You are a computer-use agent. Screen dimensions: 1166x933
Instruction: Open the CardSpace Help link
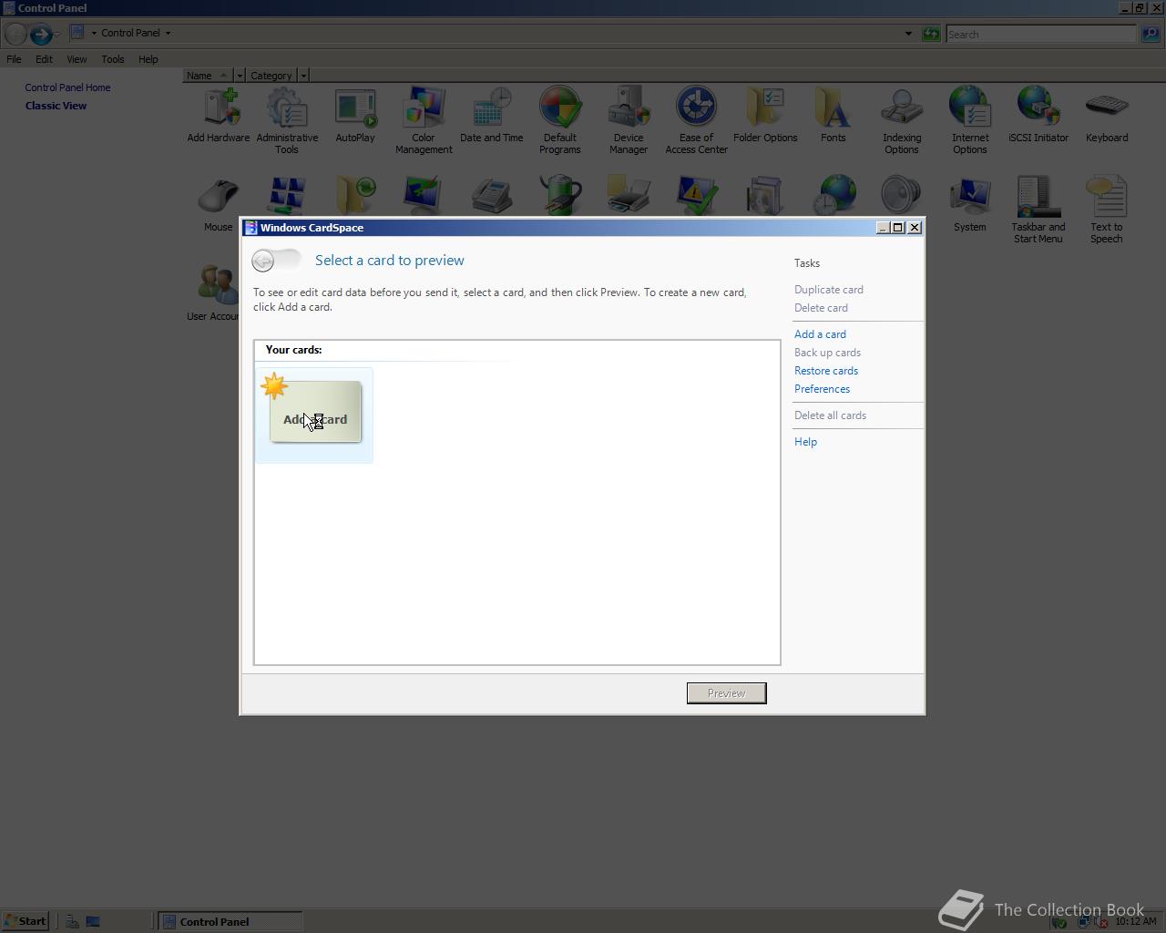(x=805, y=442)
